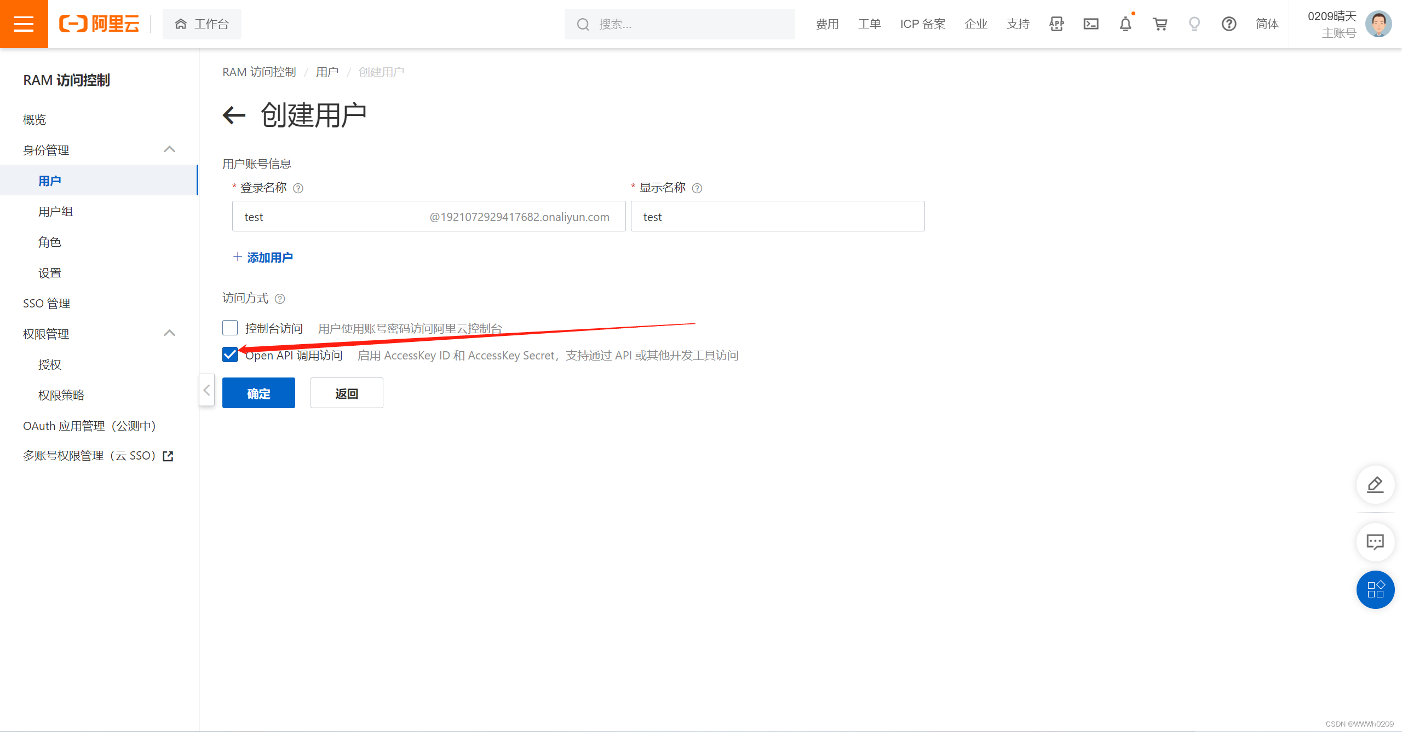
Task: Open the floating chat message icon
Action: click(x=1375, y=542)
